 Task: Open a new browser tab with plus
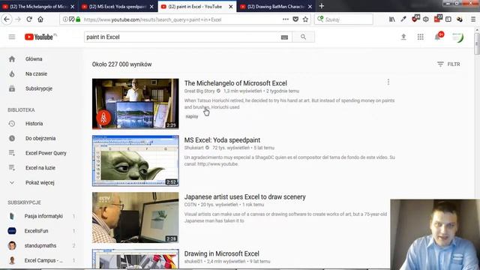click(x=322, y=6)
